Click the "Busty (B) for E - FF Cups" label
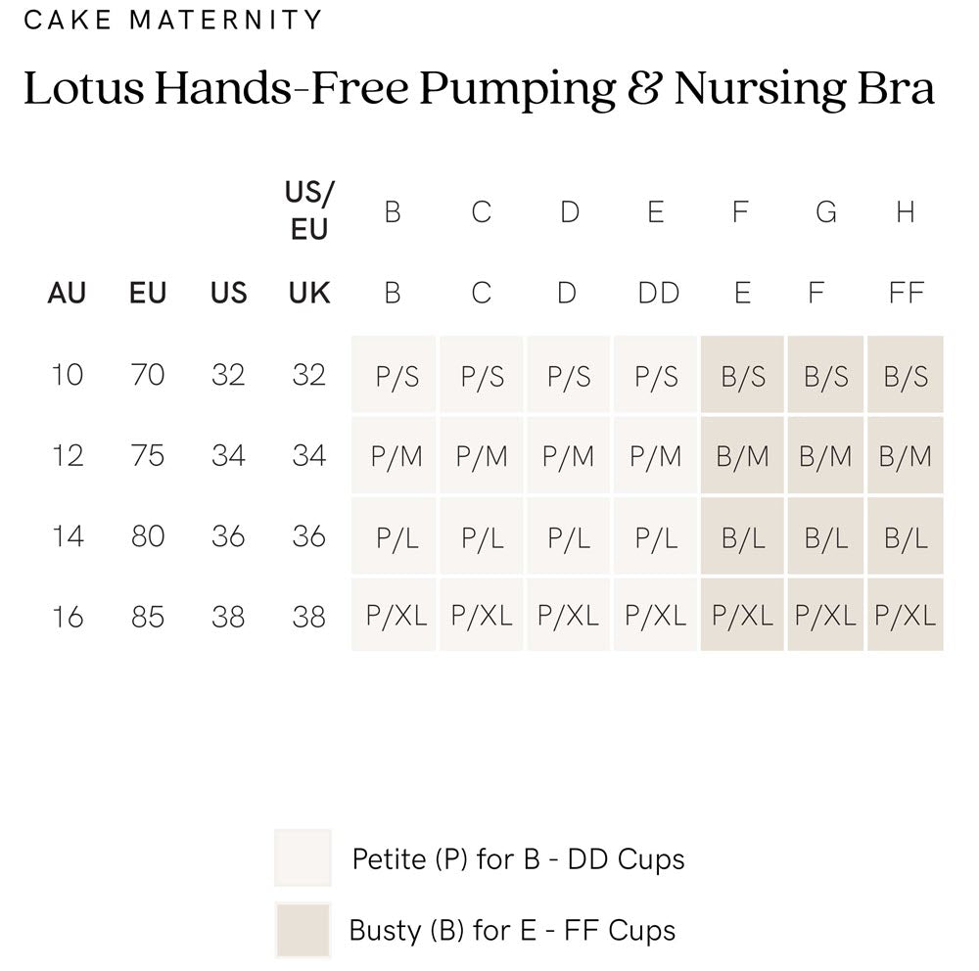 [512, 929]
